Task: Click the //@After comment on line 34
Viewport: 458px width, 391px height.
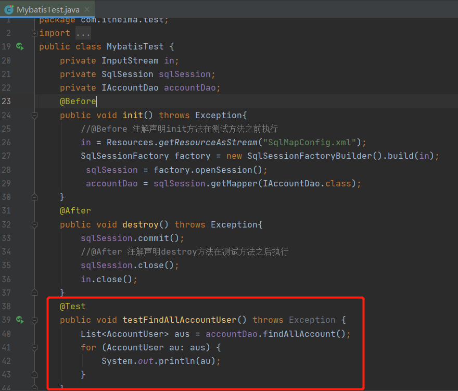Action: click(185, 251)
